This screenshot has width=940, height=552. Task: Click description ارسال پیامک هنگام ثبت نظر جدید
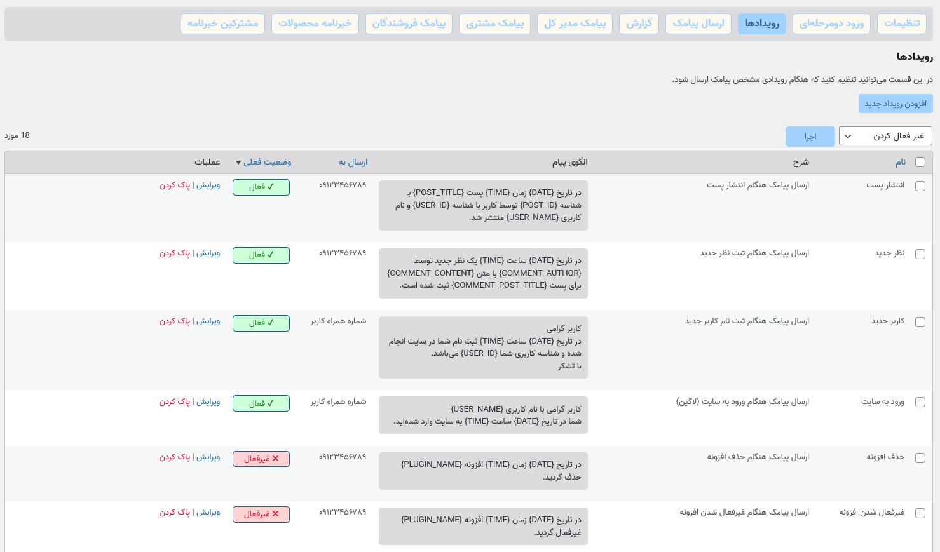754,253
